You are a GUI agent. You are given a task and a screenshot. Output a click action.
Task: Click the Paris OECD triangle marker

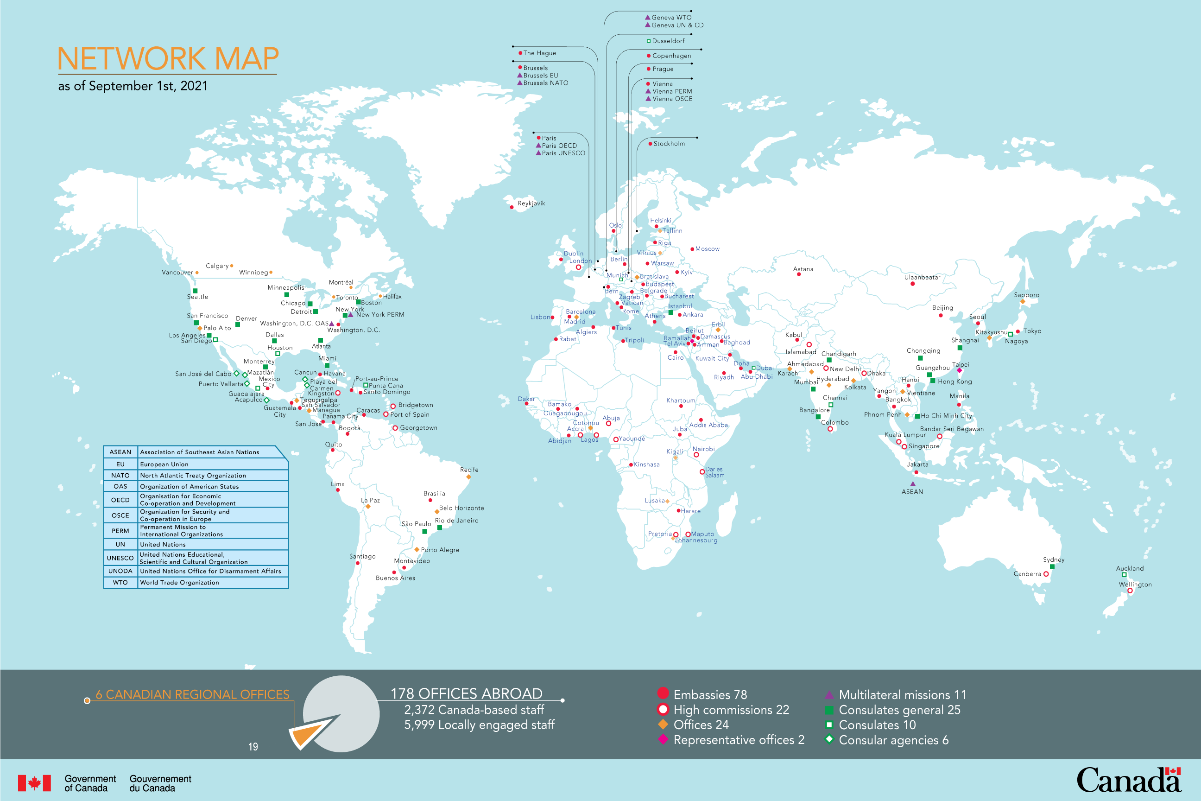(538, 146)
